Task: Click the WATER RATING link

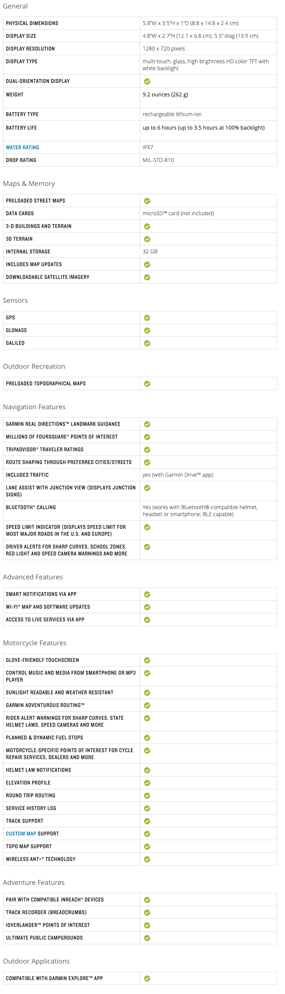Action: coord(22,147)
